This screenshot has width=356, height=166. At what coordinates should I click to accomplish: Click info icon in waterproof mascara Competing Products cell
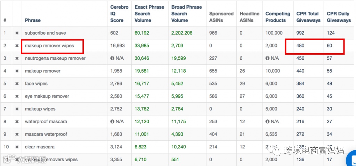[x=267, y=122]
